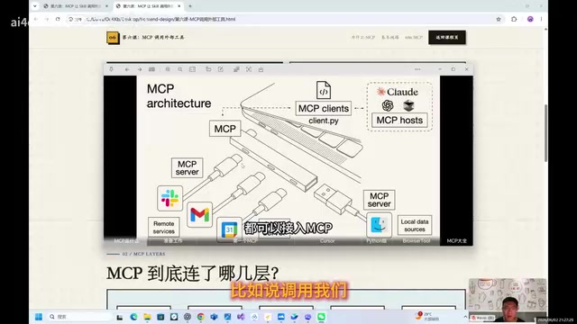Open folder icon in image viewer toolbar

pos(208,69)
